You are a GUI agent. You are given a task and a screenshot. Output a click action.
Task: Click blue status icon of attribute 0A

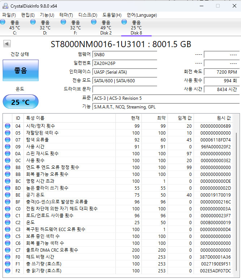click(x=8, y=153)
